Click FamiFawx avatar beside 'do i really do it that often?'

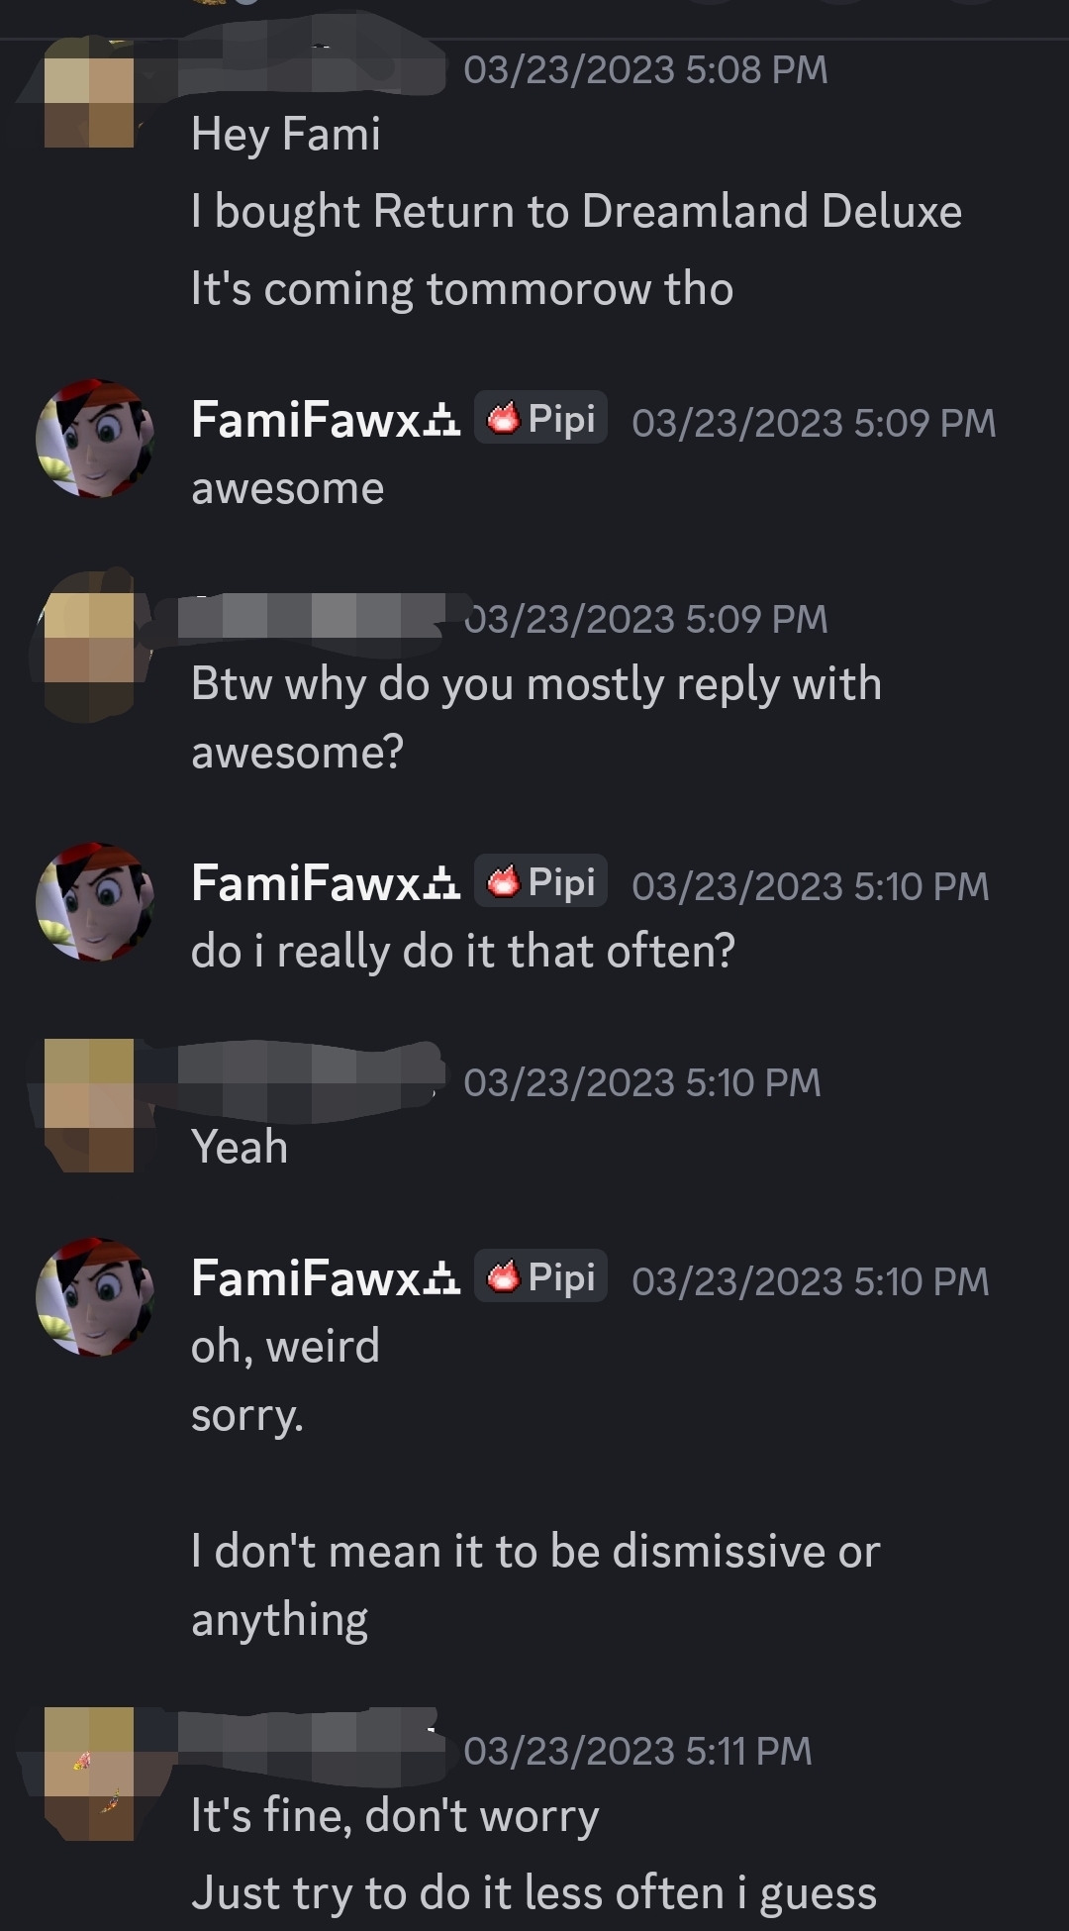pyautogui.click(x=95, y=902)
